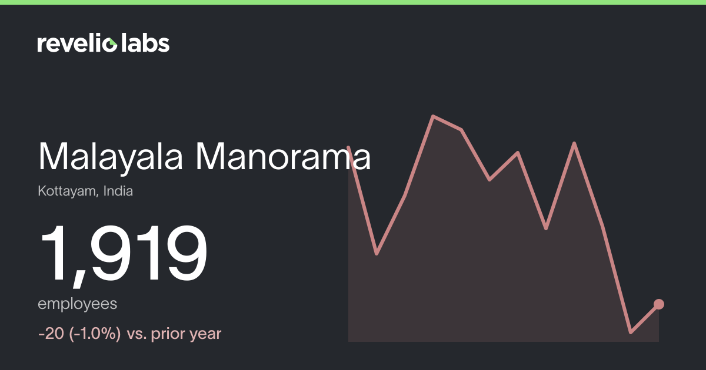This screenshot has width=706, height=370.
Task: Click the "employees" label under the count
Action: [78, 305]
